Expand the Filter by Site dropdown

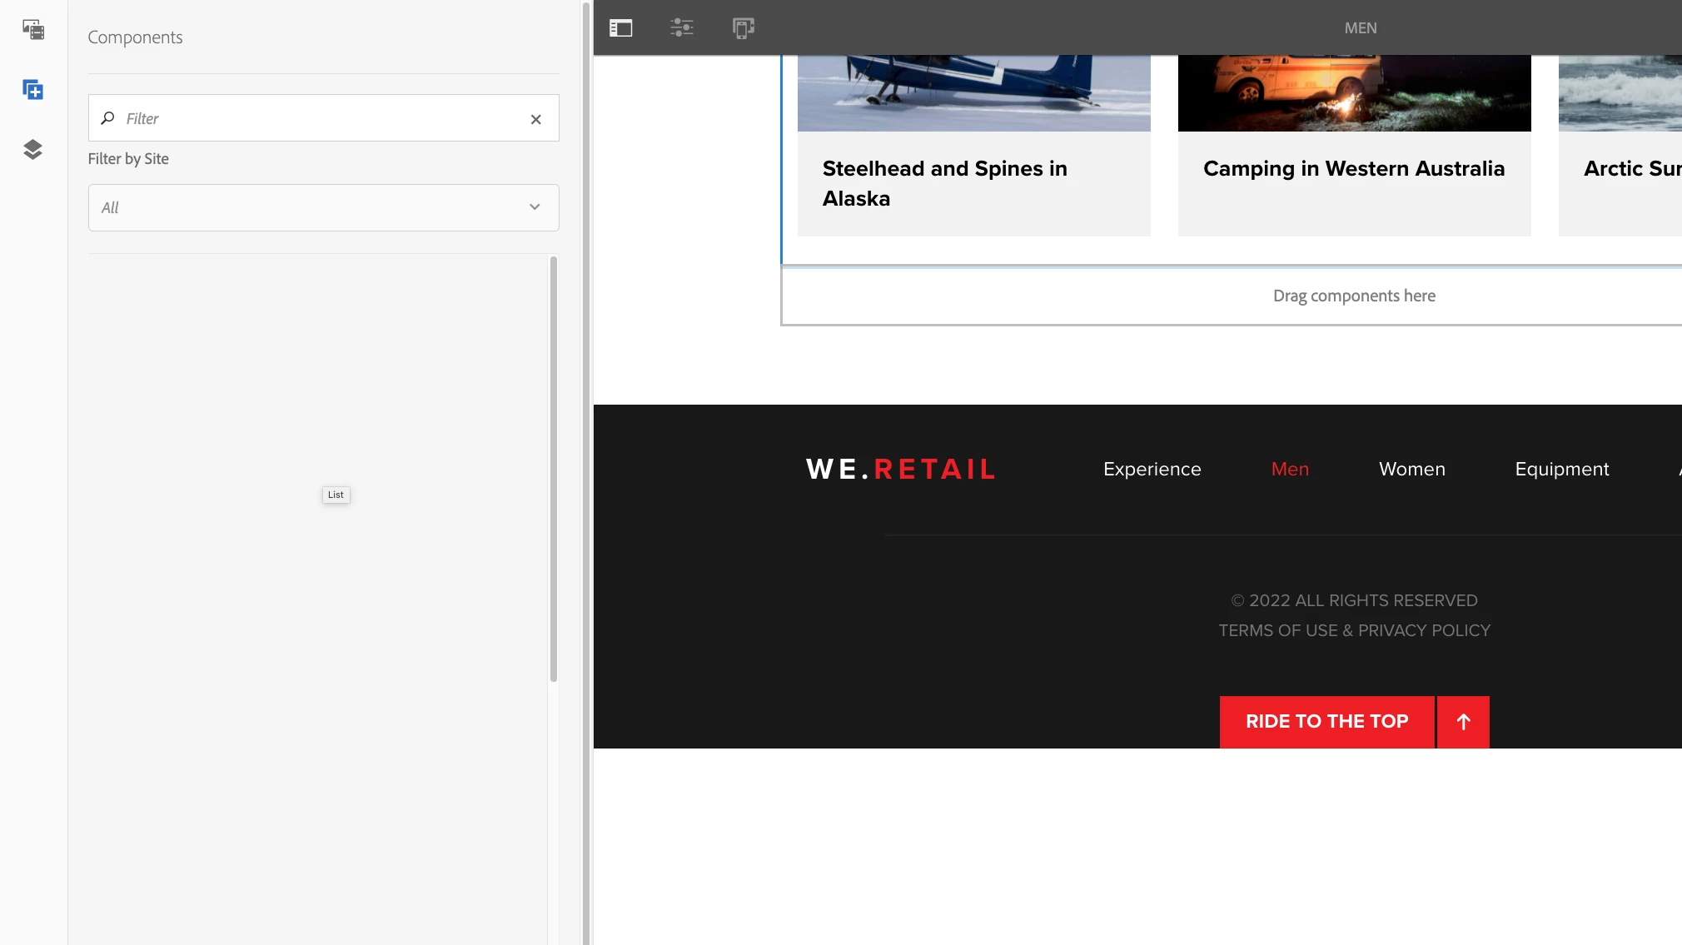point(323,207)
